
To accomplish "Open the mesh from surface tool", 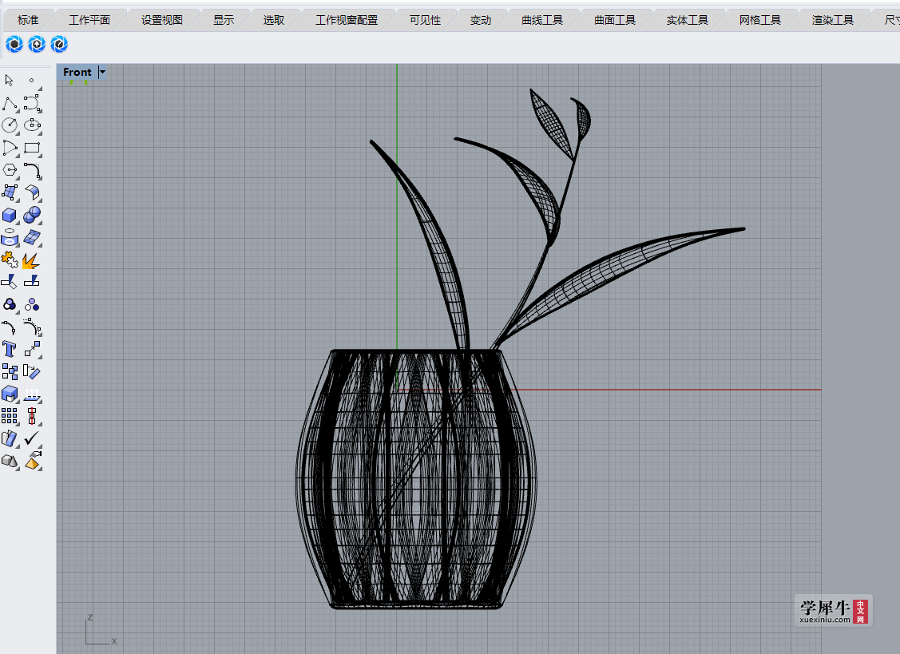I will click(32, 237).
